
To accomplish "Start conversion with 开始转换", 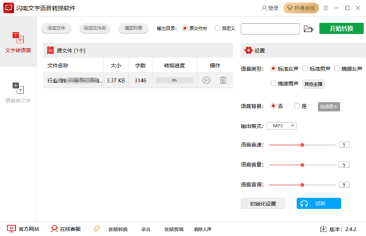I will coord(341,29).
